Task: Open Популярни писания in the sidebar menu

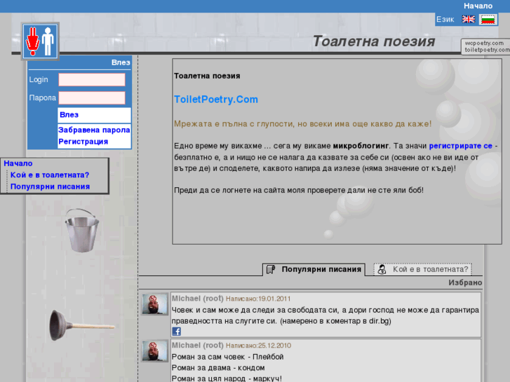Action: [x=50, y=187]
